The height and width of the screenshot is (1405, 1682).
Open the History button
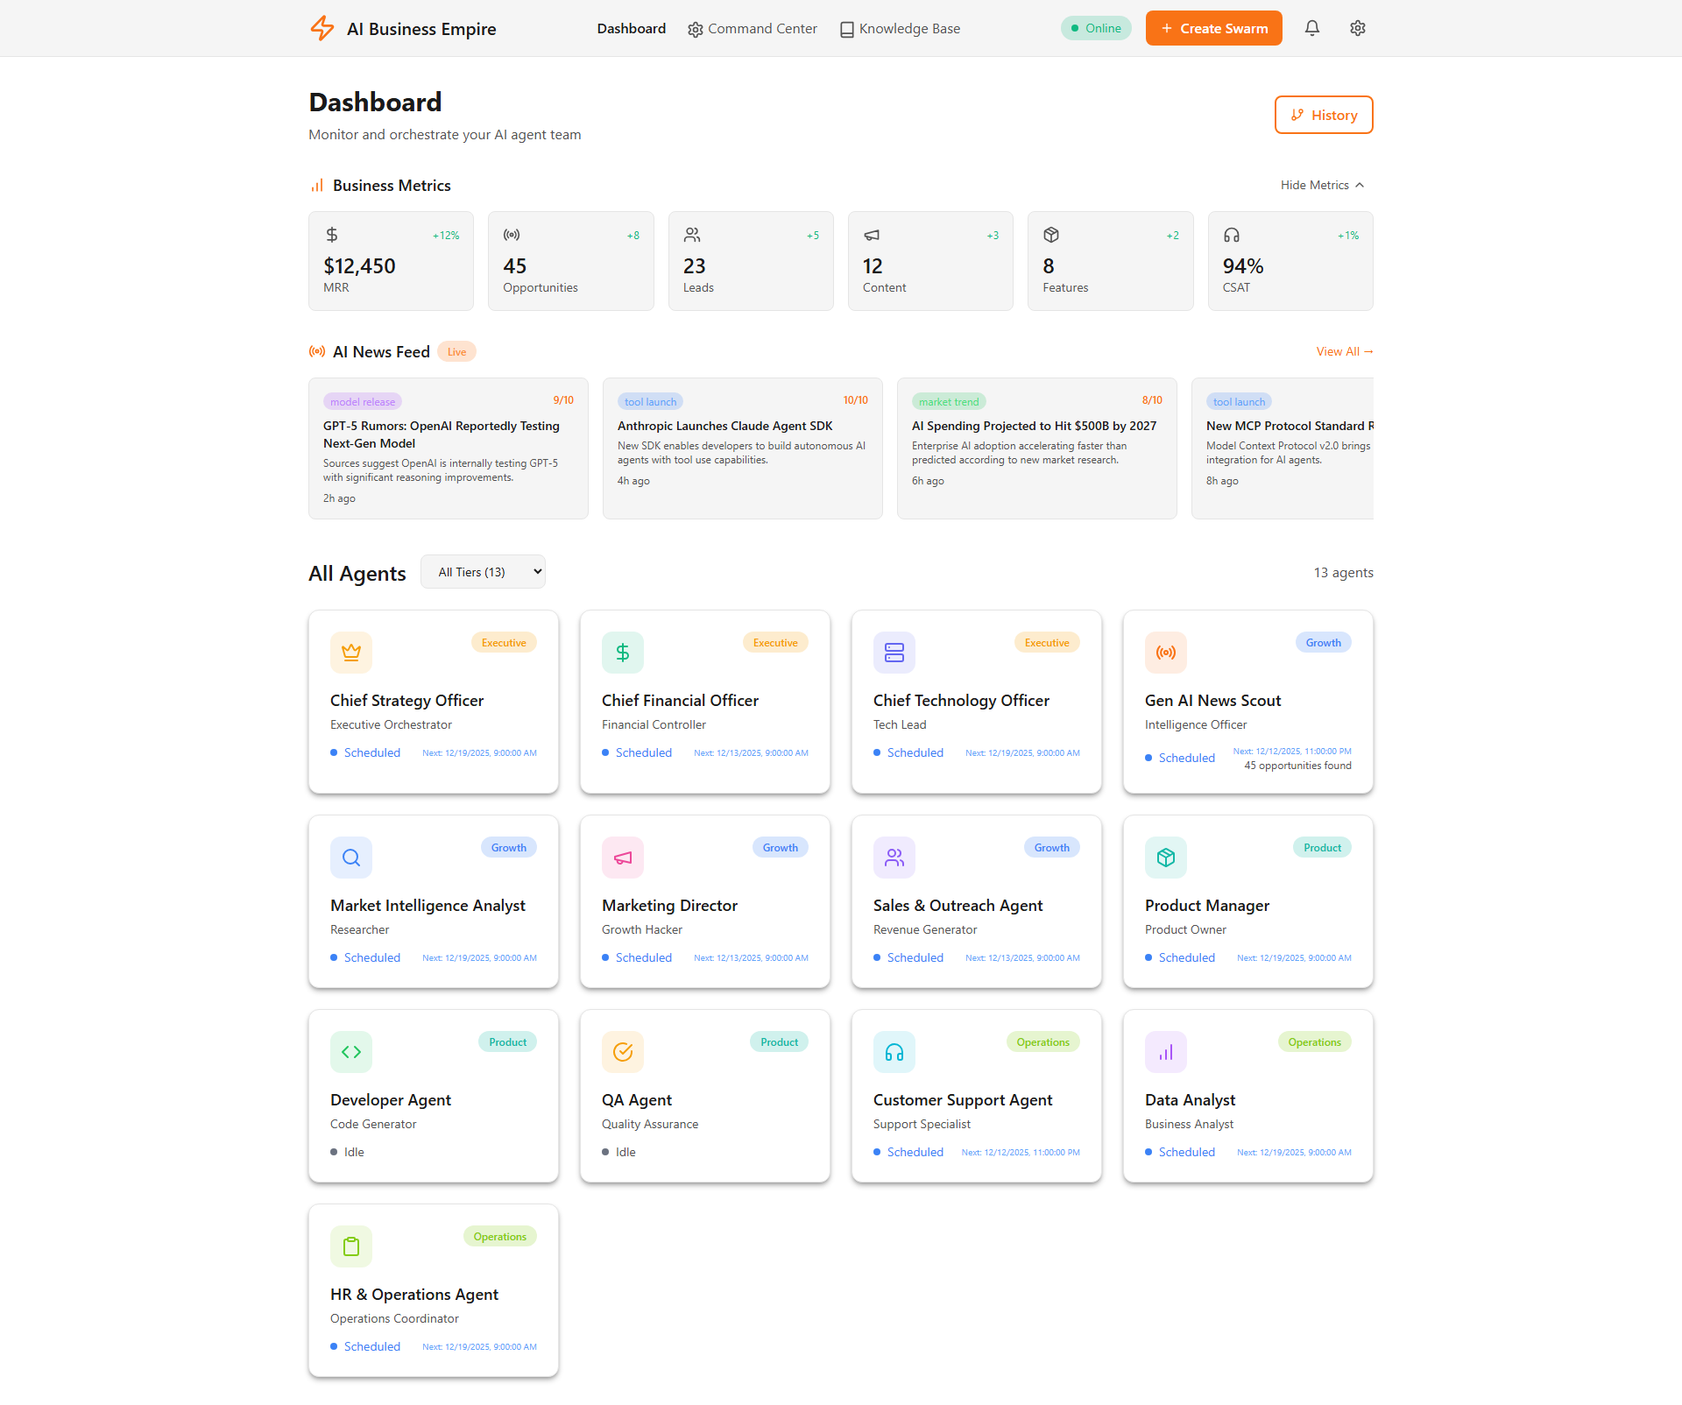pos(1324,115)
